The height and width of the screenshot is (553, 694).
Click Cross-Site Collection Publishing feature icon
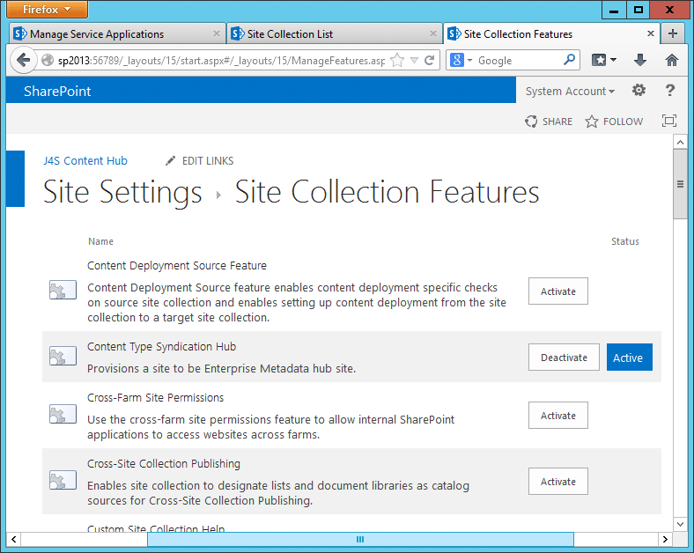63,480
